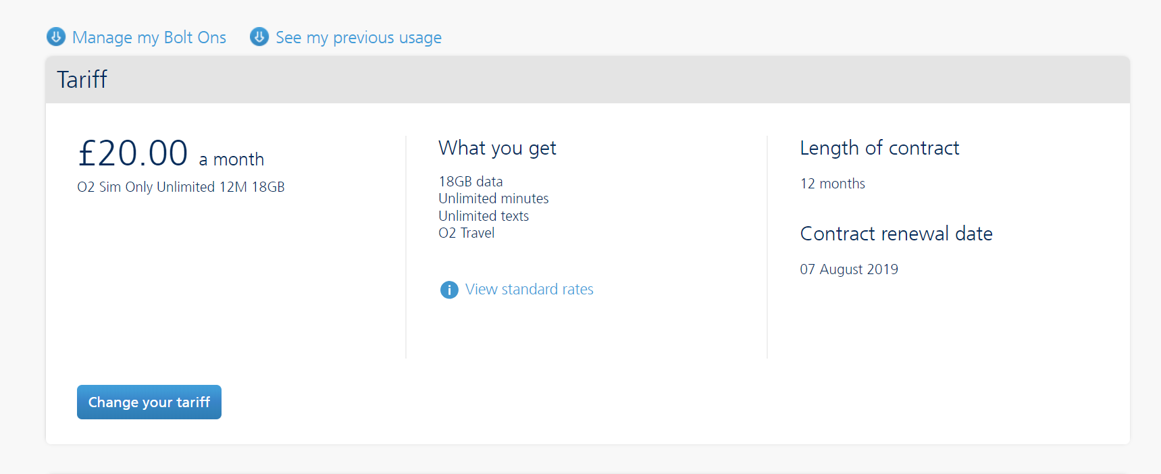The height and width of the screenshot is (474, 1161).
Task: Click the 'a month' label next to price
Action: point(231,159)
